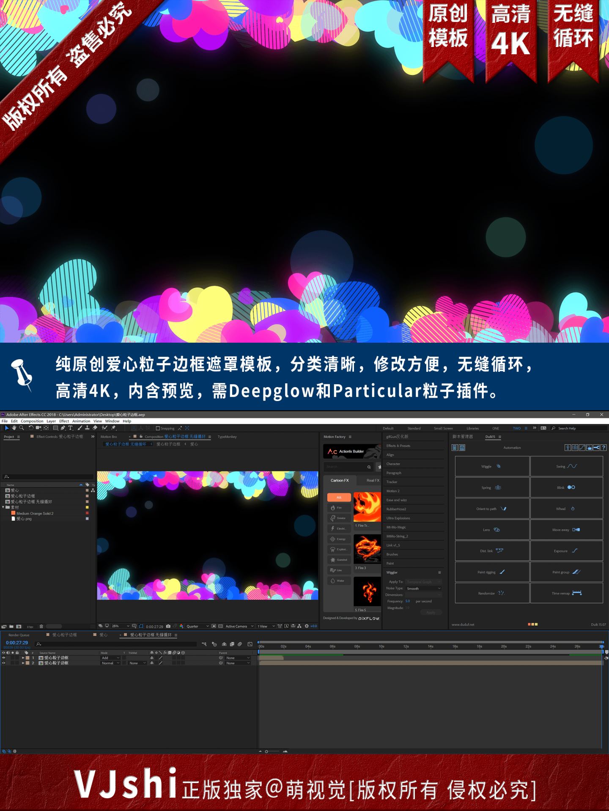
Task: Click the Actionfx Builder banner
Action: tap(352, 451)
